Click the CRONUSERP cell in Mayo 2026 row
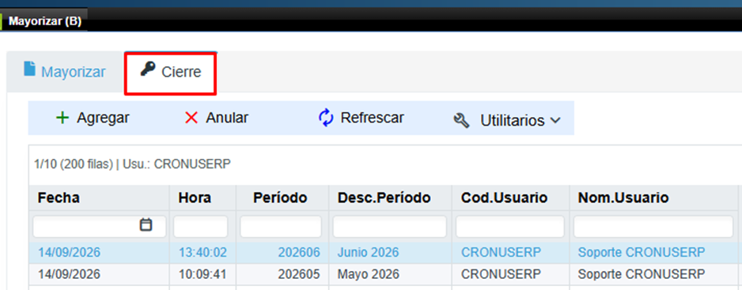 (x=501, y=274)
